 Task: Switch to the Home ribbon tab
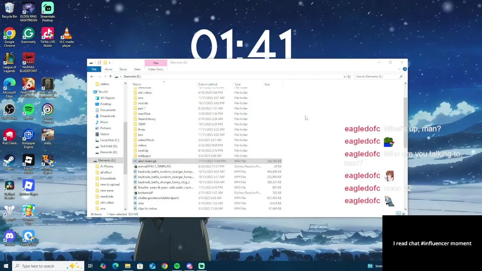[x=108, y=69]
